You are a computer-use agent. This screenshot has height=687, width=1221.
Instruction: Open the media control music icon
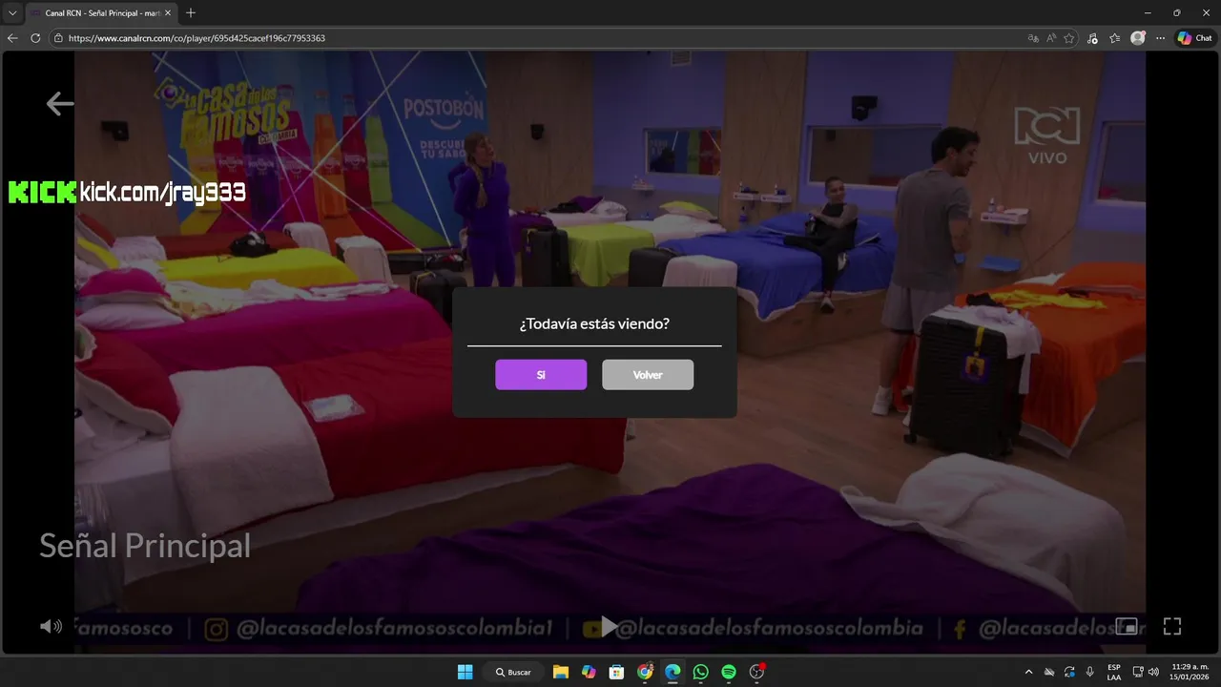click(x=1092, y=38)
